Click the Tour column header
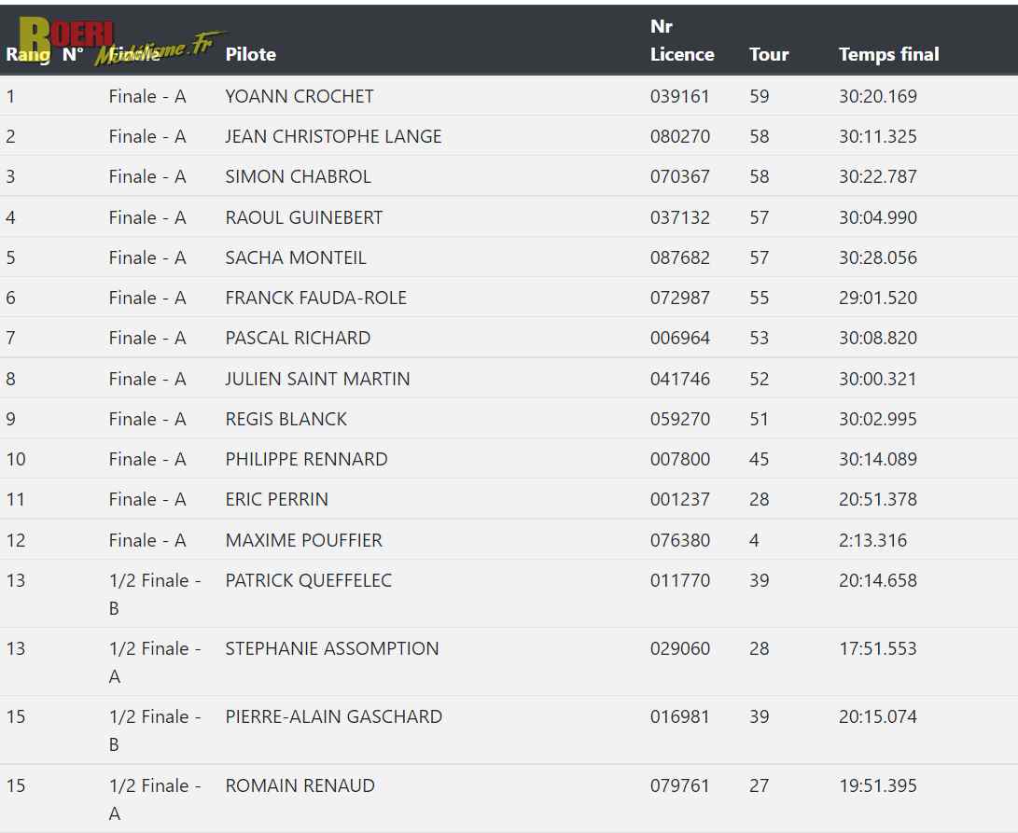Image resolution: width=1018 pixels, height=833 pixels. [769, 54]
